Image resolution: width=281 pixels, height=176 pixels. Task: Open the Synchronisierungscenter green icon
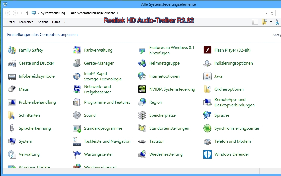(207, 128)
